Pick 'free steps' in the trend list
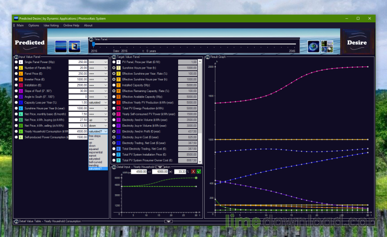The height and width of the screenshot is (237, 387). click(98, 136)
